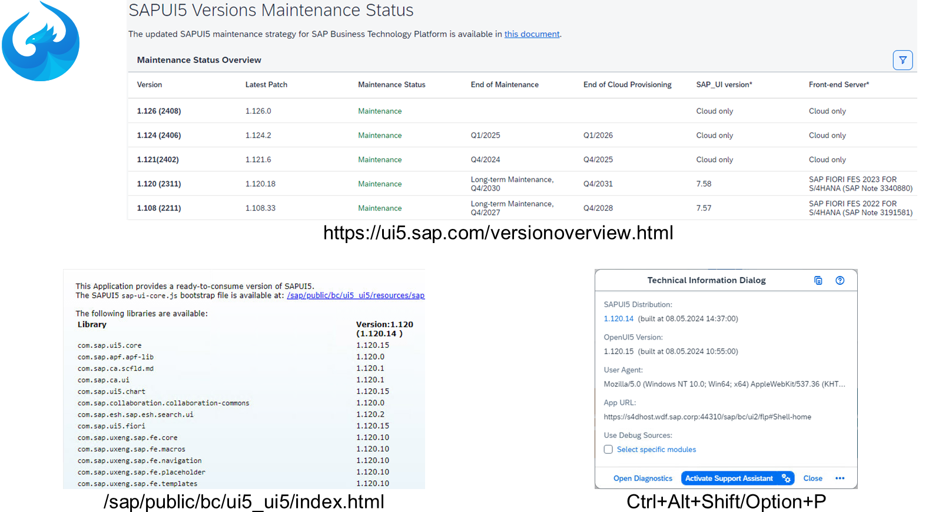
Task: Click Long-term Maintenance Q4/2027 cell
Action: point(512,208)
